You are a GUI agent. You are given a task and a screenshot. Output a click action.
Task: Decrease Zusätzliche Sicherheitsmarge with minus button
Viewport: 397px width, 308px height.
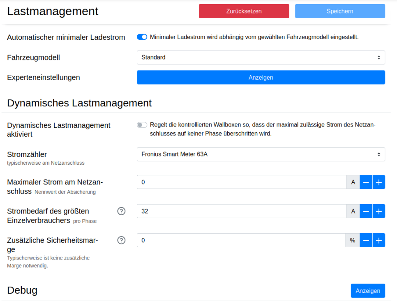click(x=366, y=240)
